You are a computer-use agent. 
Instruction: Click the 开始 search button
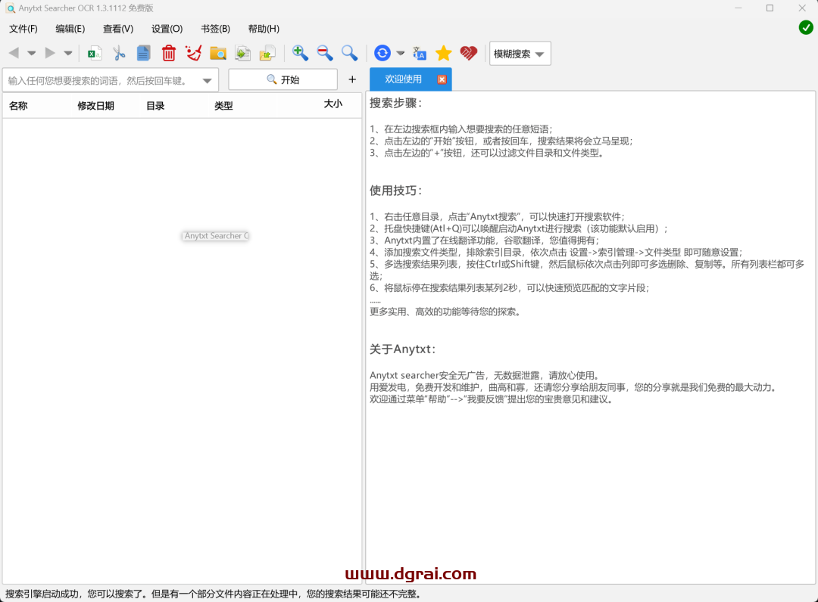[x=283, y=79]
